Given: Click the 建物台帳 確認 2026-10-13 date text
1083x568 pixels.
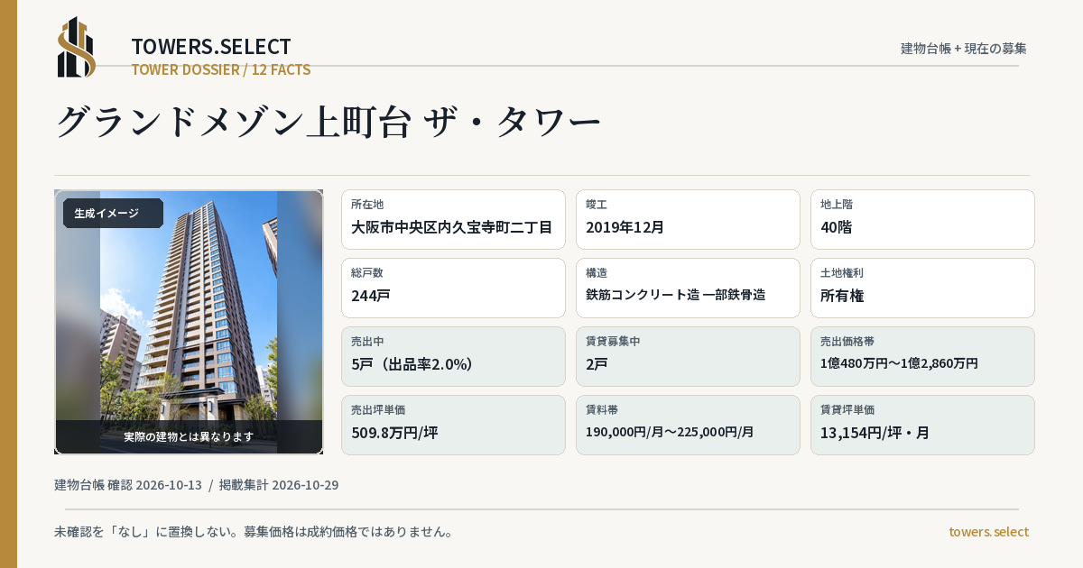Looking at the screenshot, I should (128, 485).
